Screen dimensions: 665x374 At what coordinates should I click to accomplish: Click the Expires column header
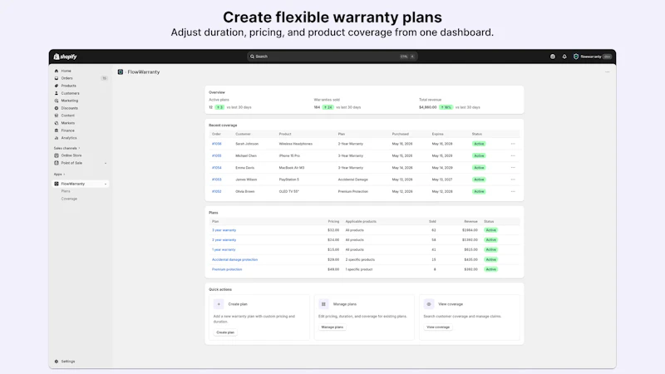tap(438, 134)
